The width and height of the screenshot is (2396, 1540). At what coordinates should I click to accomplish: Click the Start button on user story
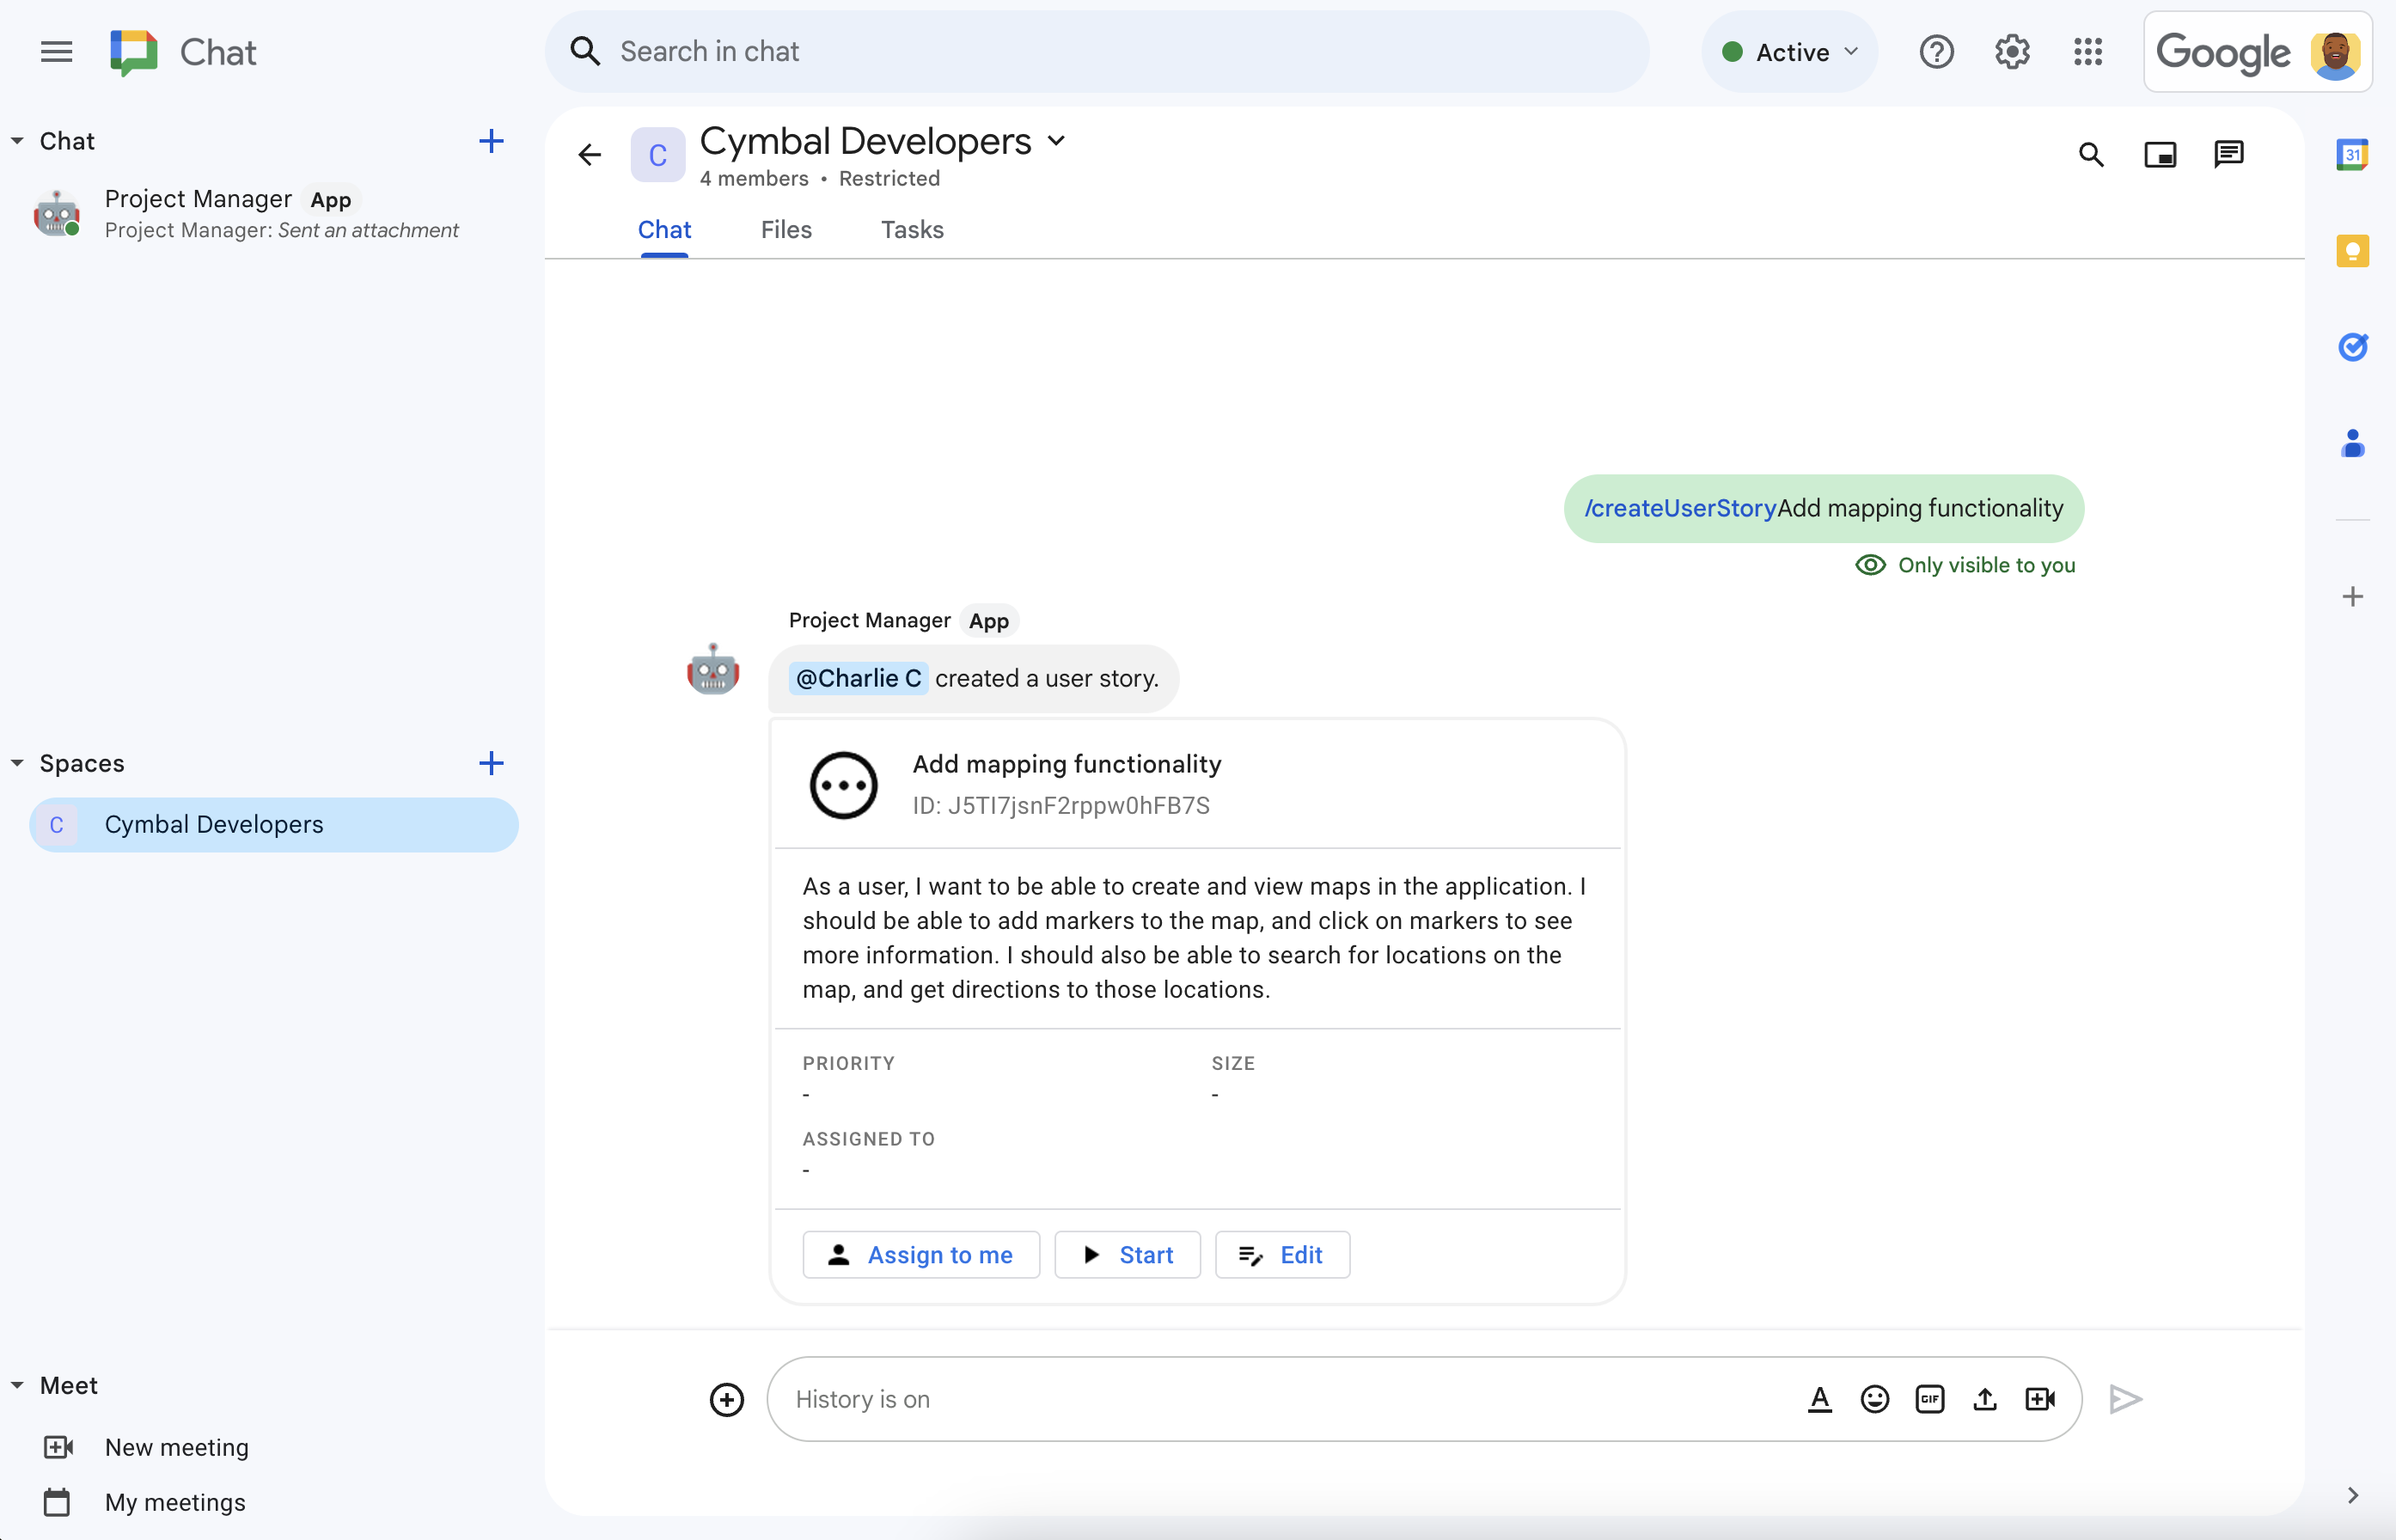tap(1125, 1254)
